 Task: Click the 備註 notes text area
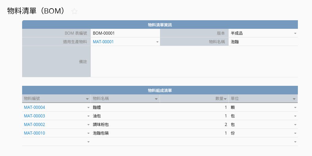(194, 61)
